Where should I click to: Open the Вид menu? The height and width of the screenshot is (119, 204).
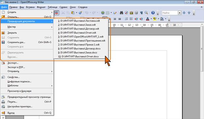point(22,7)
